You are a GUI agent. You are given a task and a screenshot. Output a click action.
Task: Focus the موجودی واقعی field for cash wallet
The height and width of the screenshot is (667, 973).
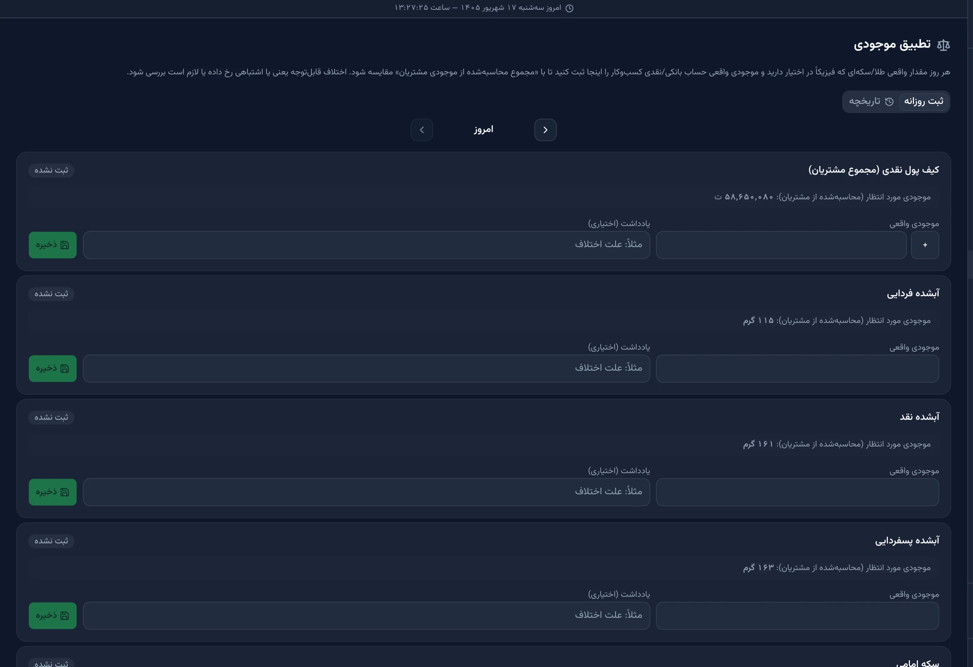click(781, 245)
